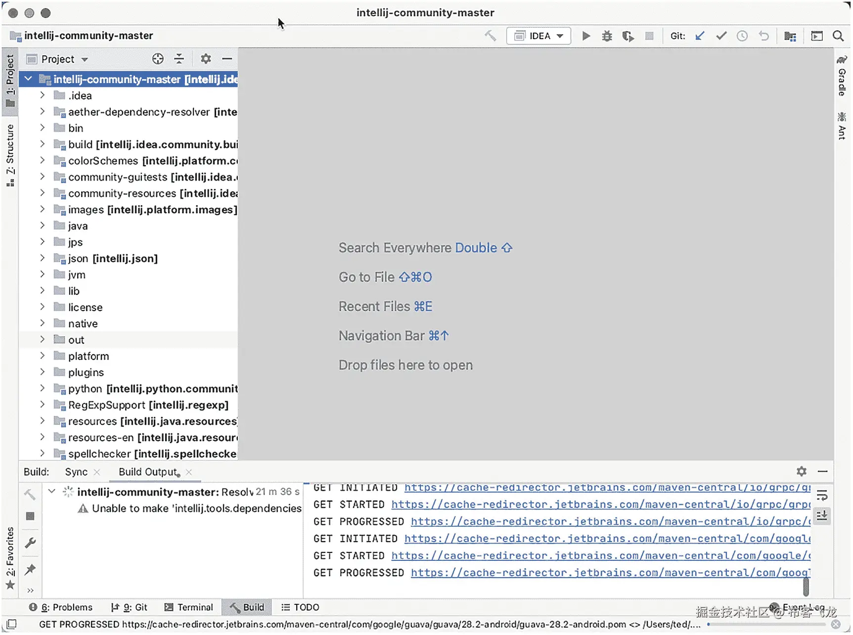The width and height of the screenshot is (853, 635).
Task: Open the GET INITIATED com/google URL
Action: (607, 539)
